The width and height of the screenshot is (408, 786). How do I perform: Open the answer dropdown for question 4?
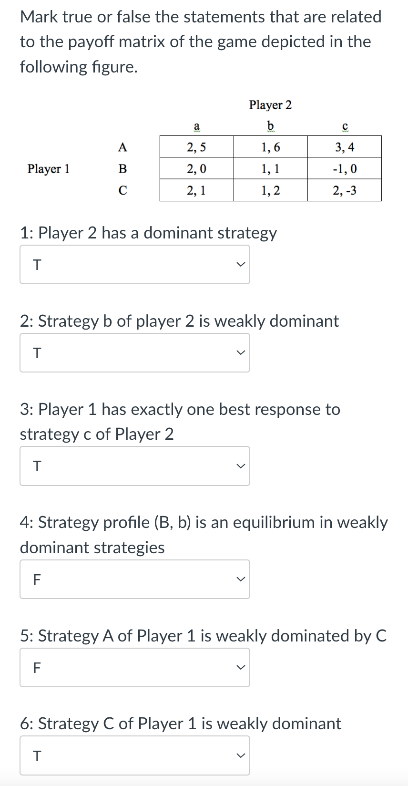(135, 579)
